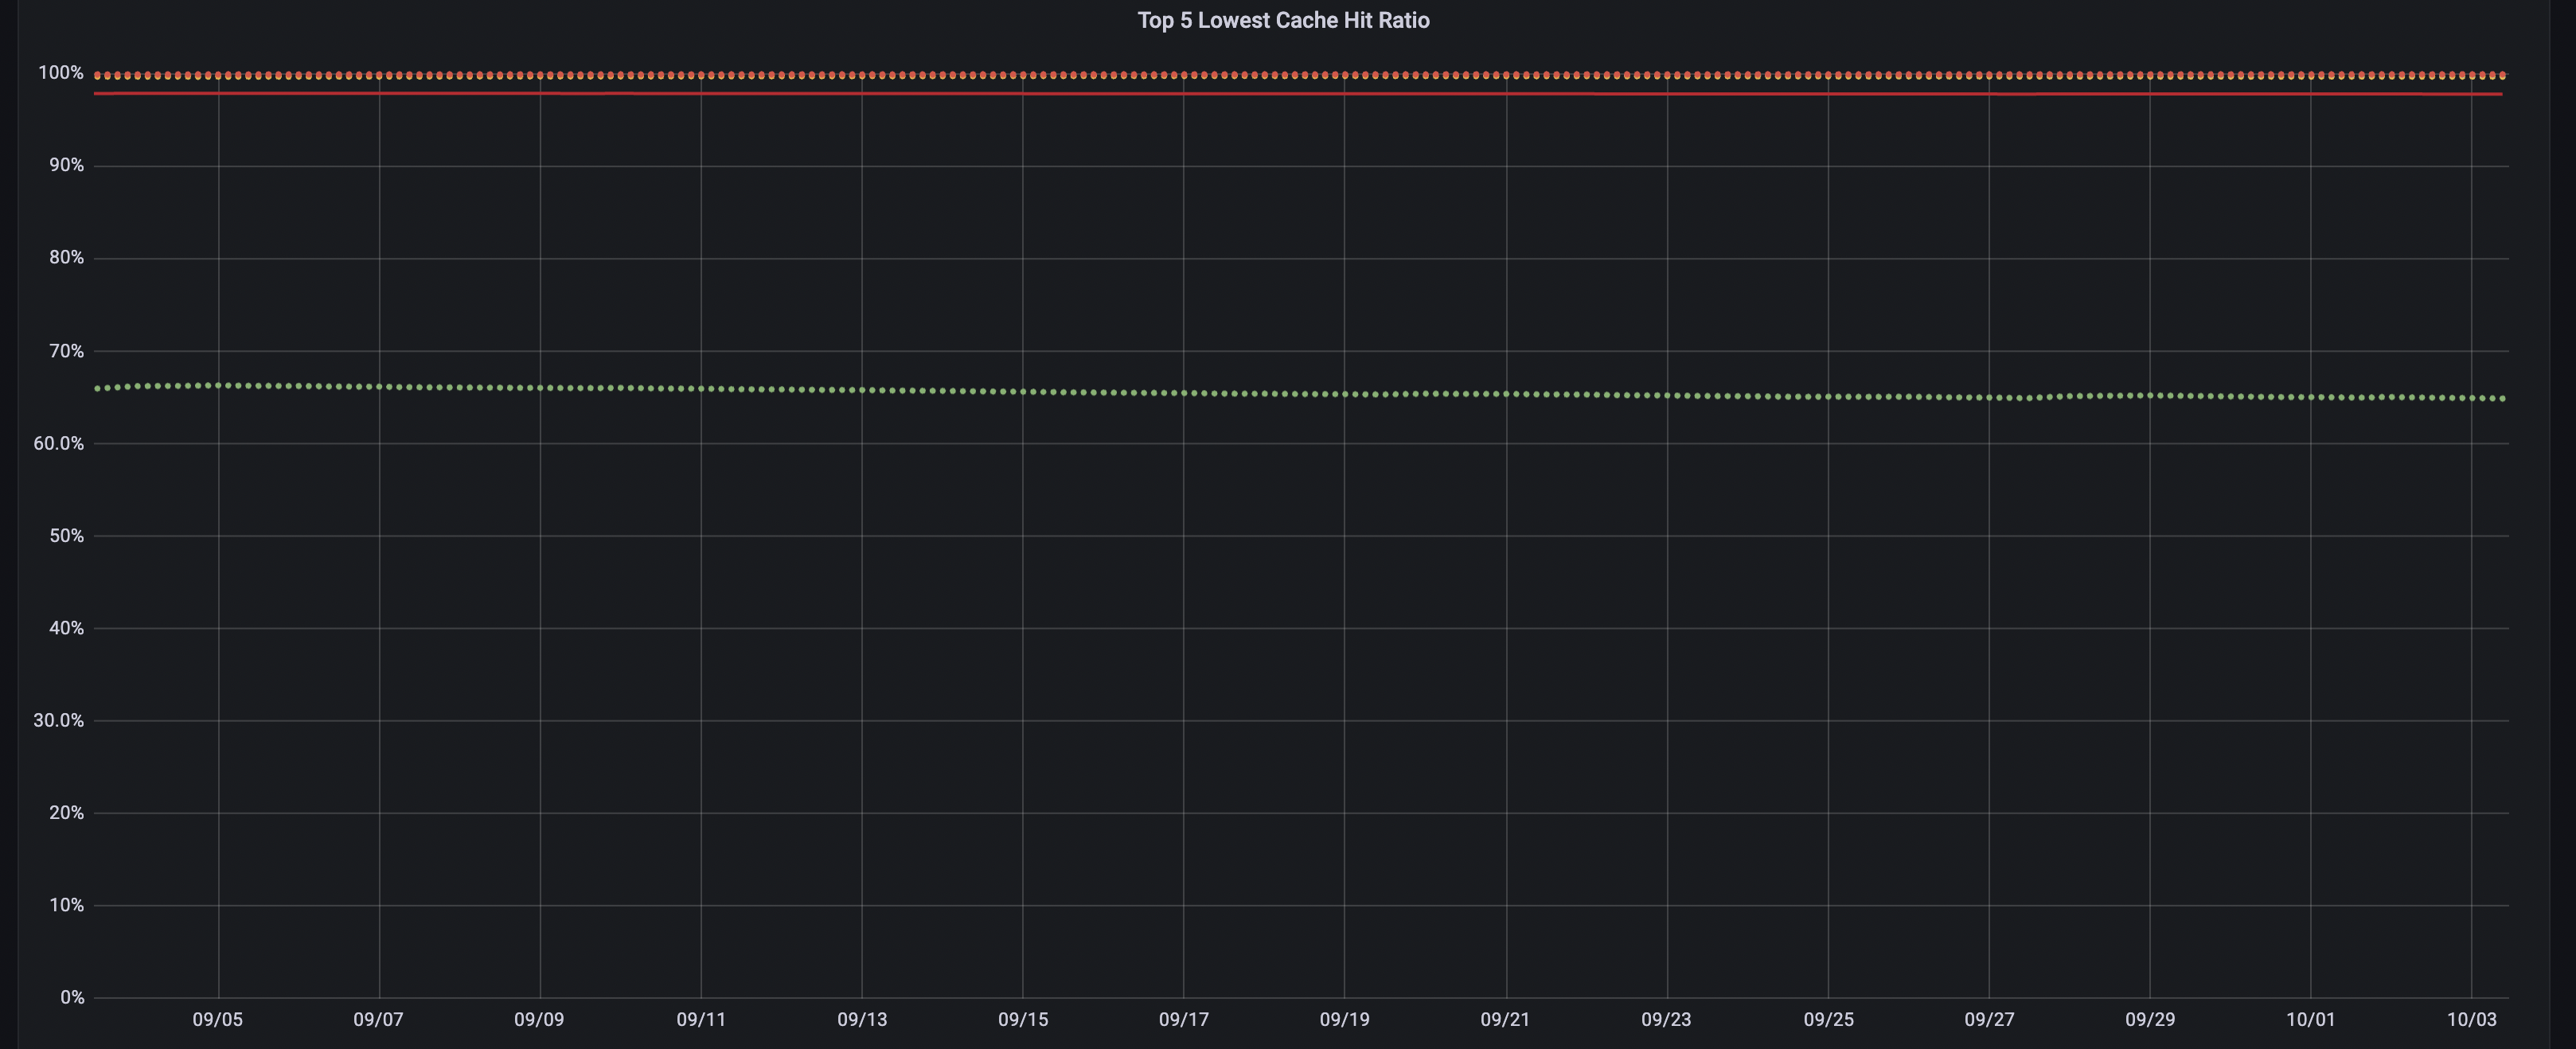Click the 70% axis label
2576x1049 pixels.
tap(67, 350)
